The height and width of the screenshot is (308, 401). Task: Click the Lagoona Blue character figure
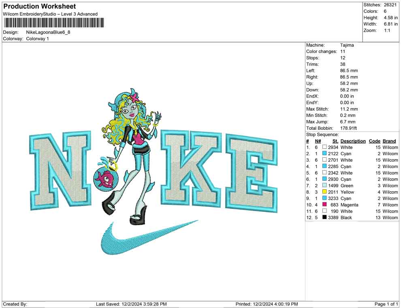[x=132, y=156]
